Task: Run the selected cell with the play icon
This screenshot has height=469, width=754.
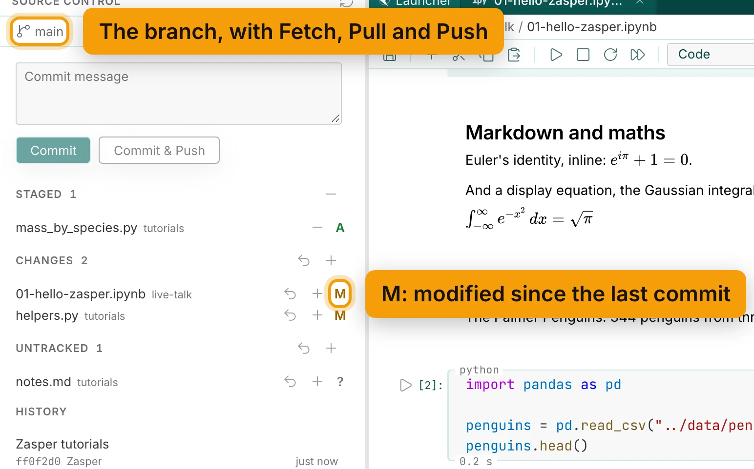Action: pos(556,55)
